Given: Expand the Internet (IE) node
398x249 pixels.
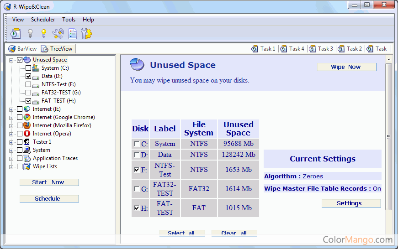Looking at the screenshot, I should coord(11,110).
